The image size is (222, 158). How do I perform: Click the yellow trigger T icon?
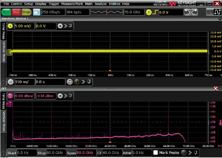point(149,12)
